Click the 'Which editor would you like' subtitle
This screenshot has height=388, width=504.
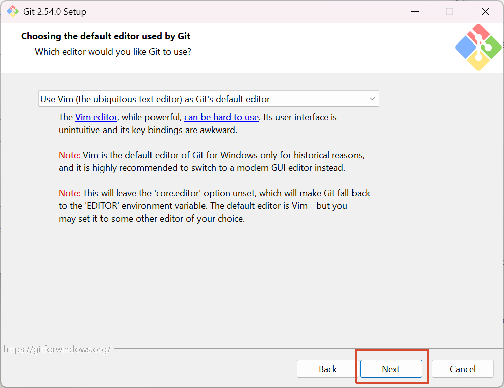tap(113, 52)
